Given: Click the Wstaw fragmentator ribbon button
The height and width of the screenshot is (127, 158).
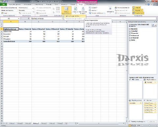Looking at the screenshot, I should (66, 11).
